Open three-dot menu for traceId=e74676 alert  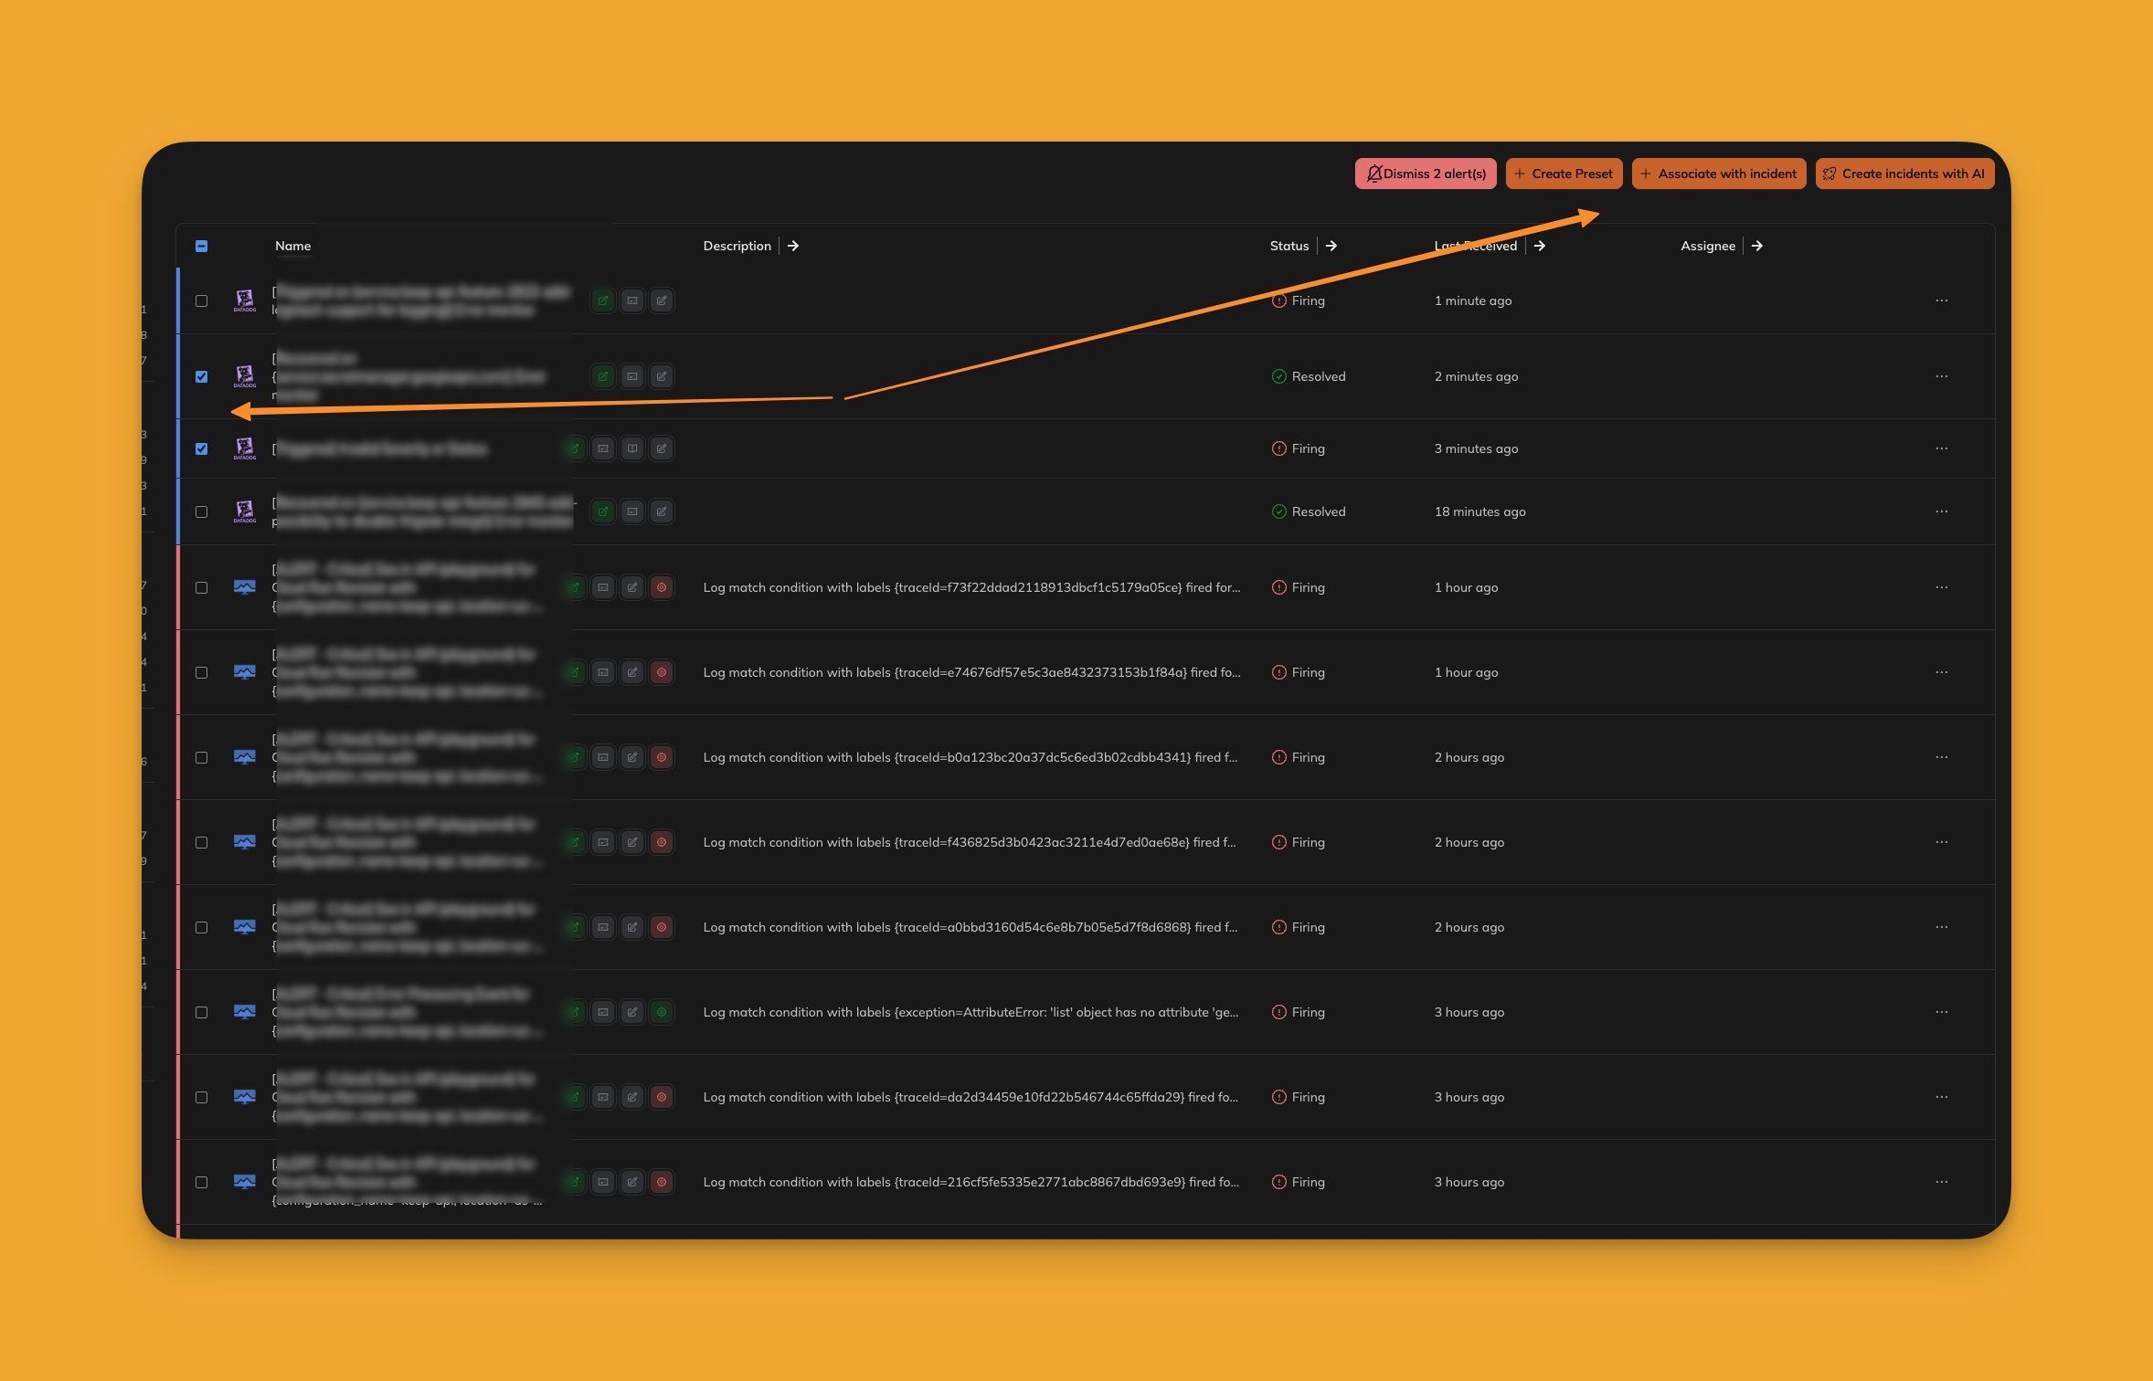(1942, 672)
